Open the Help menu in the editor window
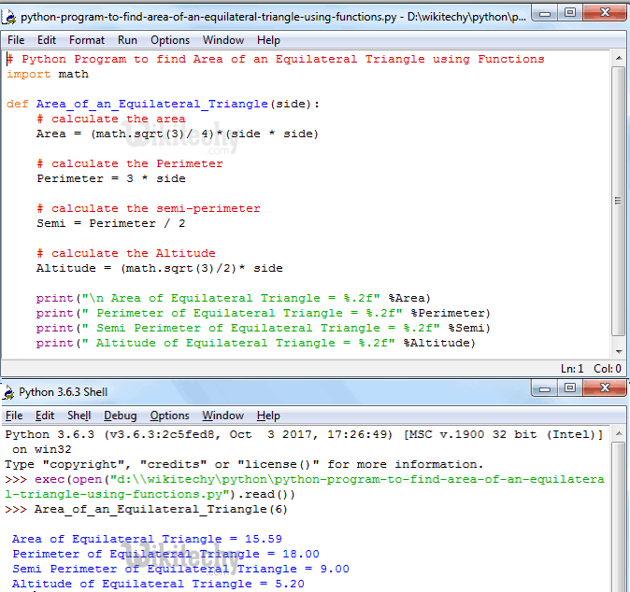Viewport: 630px width, 592px height. (269, 40)
